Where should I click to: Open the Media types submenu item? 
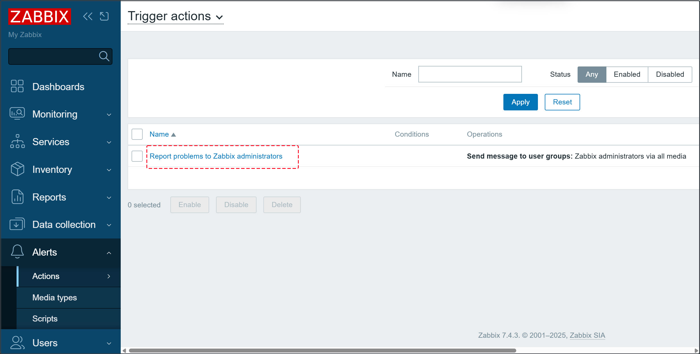(55, 298)
